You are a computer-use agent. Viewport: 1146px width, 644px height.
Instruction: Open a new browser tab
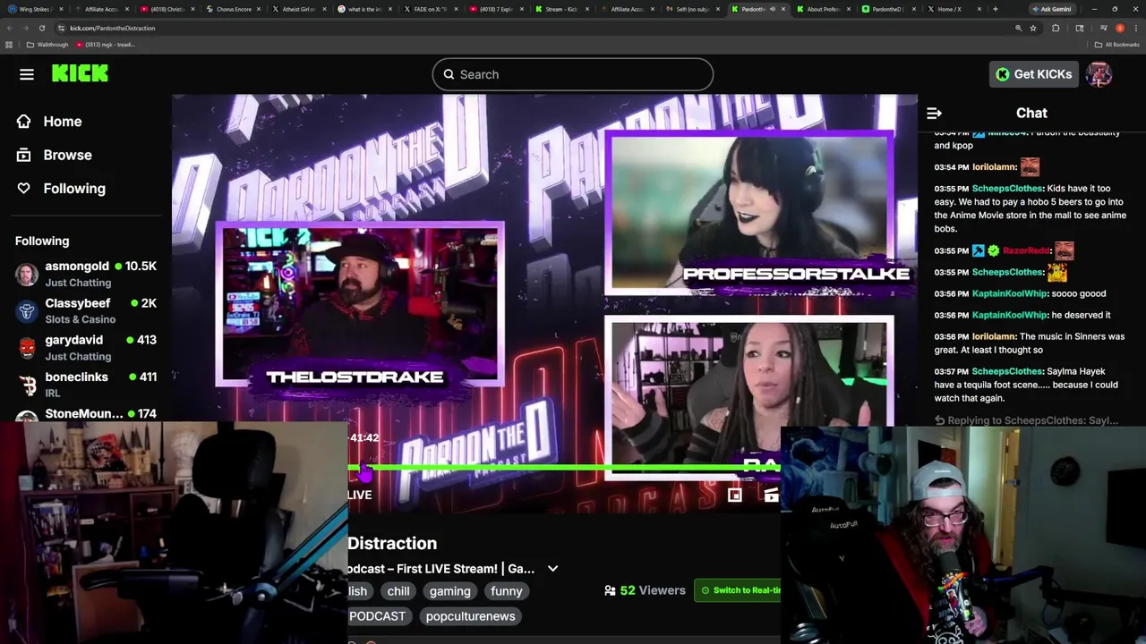995,9
